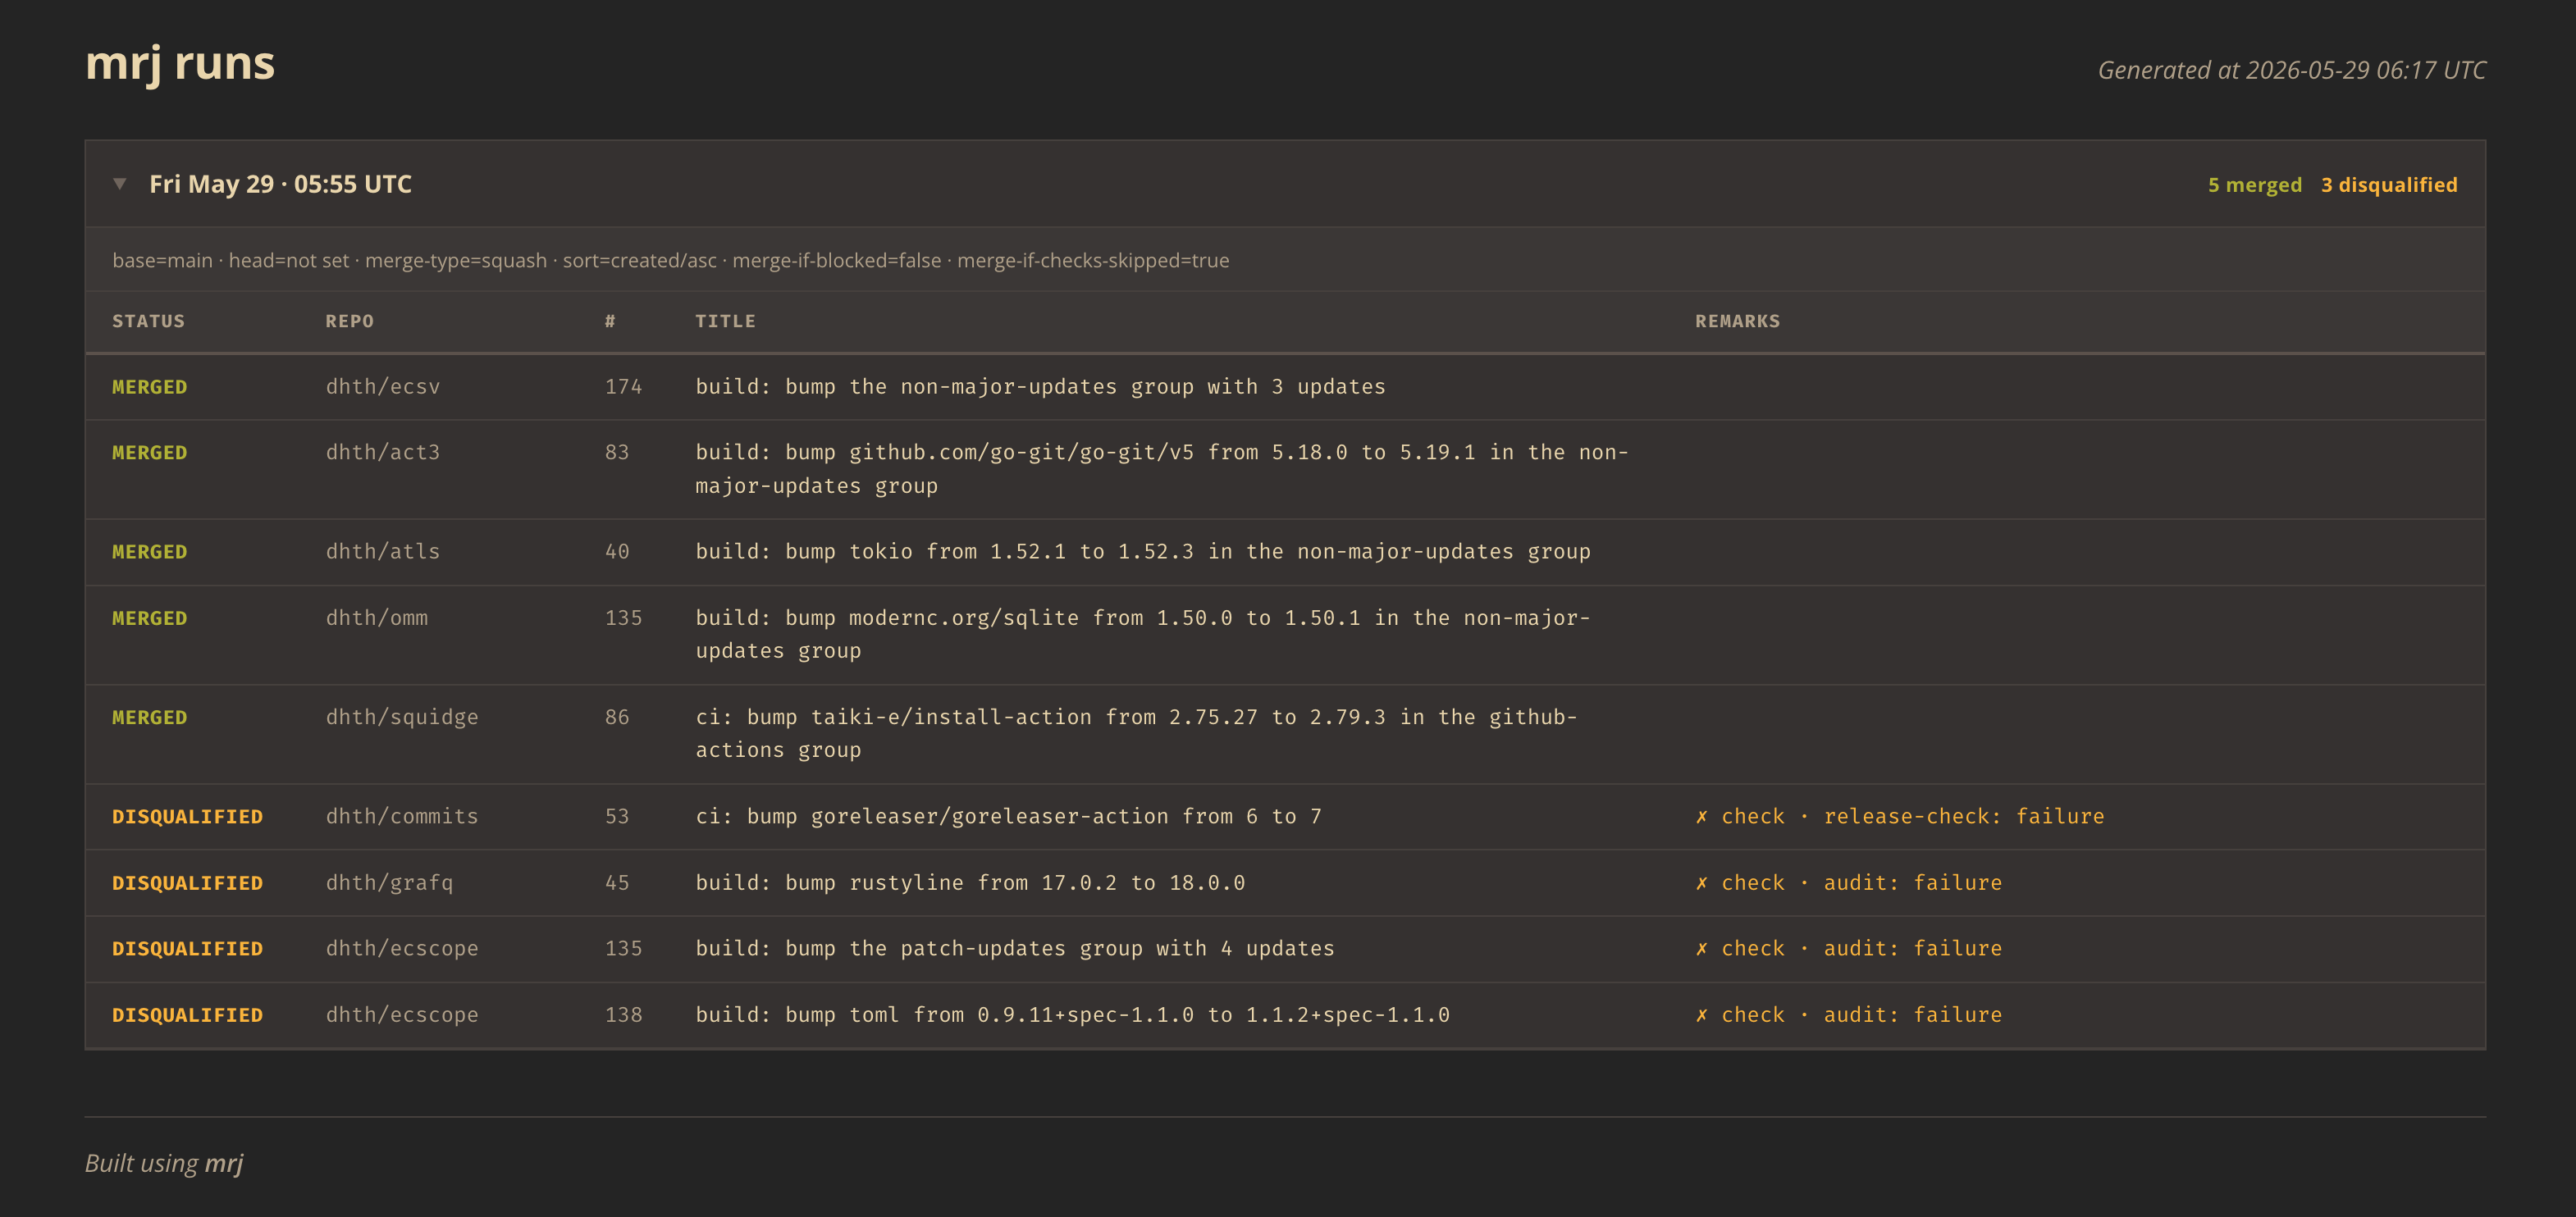
Task: Click 'audit: failure' remark in dhth/grafq row
Action: (1912, 883)
